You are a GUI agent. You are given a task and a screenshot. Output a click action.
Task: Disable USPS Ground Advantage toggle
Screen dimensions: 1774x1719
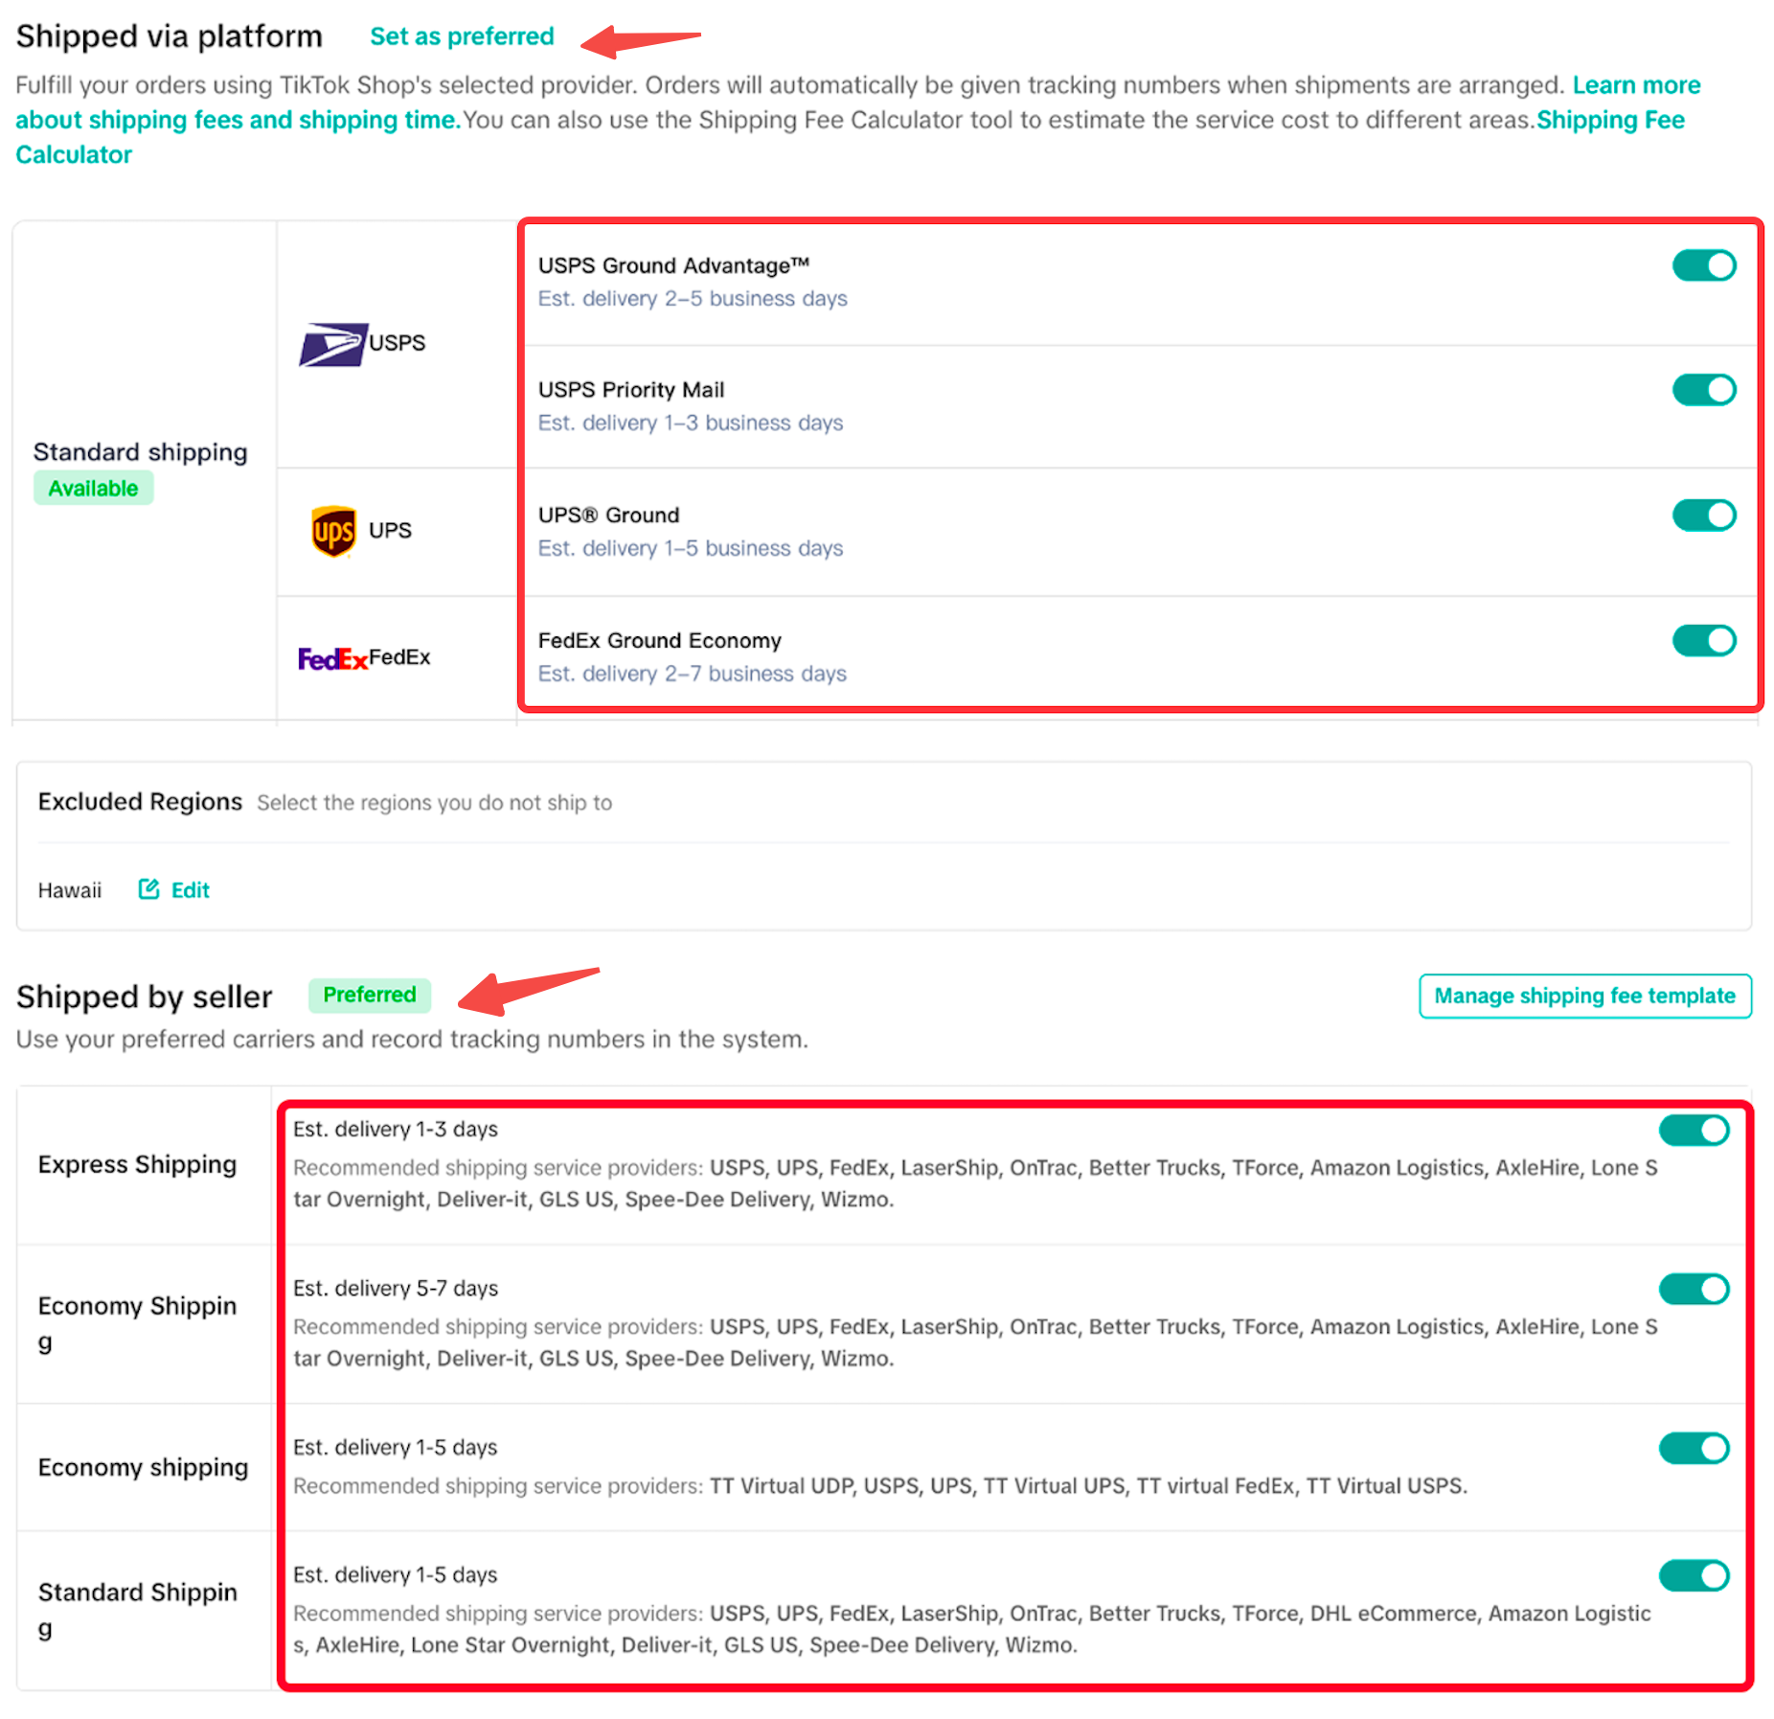tap(1703, 266)
